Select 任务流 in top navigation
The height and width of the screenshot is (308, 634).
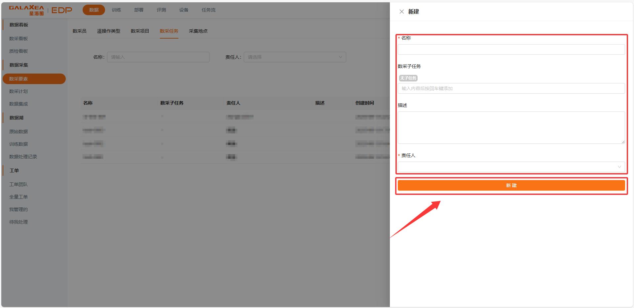point(208,10)
